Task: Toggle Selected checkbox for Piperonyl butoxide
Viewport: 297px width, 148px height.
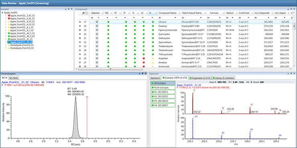Action: [97, 30]
